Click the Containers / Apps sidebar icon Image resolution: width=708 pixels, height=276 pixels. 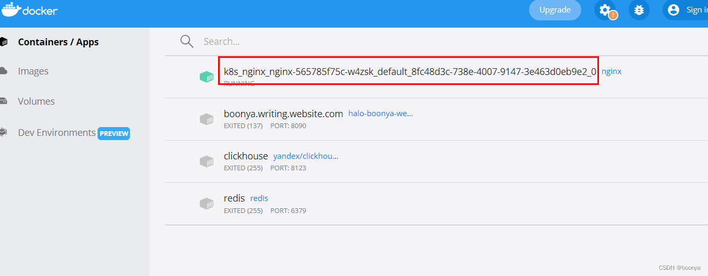(x=3, y=42)
